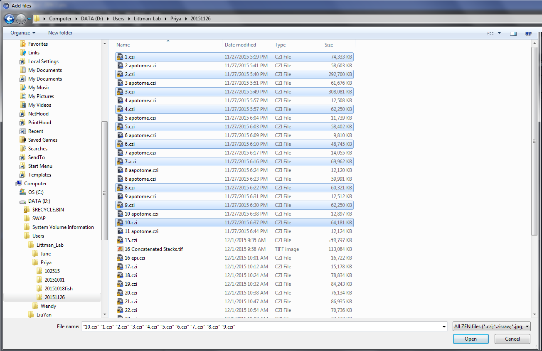Click the New folder toolbar button
Screen dimensions: 542x351
pos(60,33)
